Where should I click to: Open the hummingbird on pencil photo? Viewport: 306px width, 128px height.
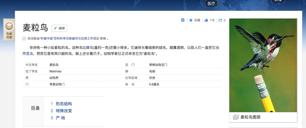[263, 65]
